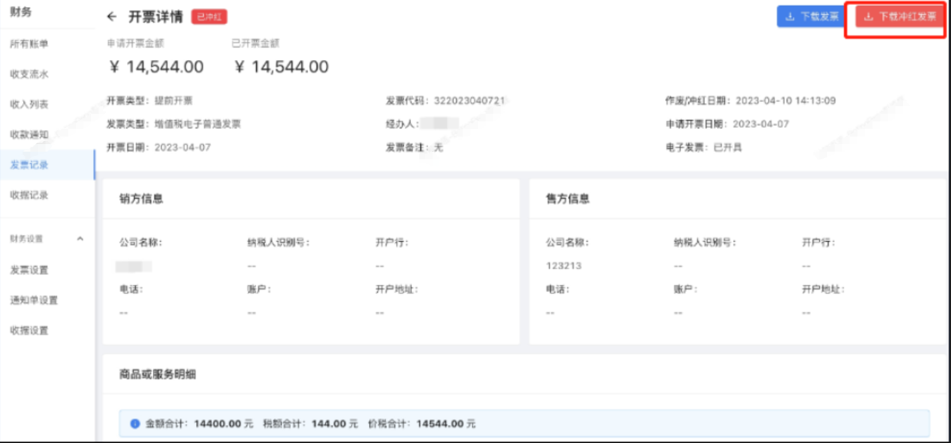The image size is (951, 443).
Task: Select the highlighted 发票记录 menu item
Action: coord(29,165)
